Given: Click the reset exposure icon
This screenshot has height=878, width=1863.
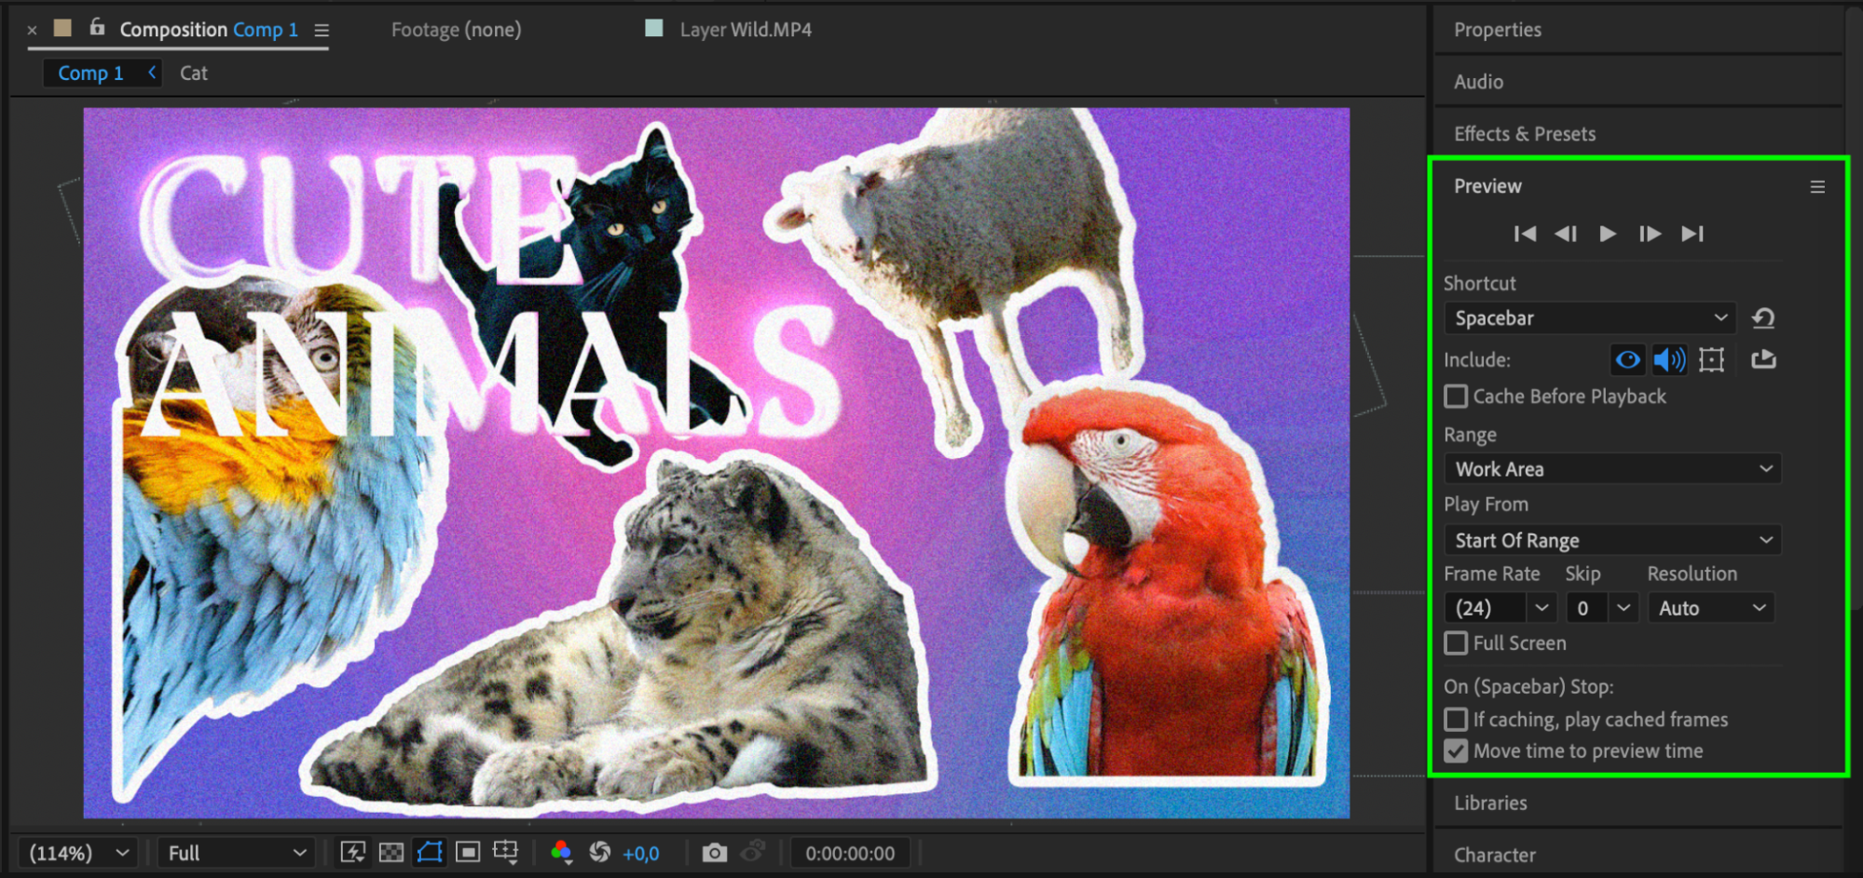Looking at the screenshot, I should 600,853.
